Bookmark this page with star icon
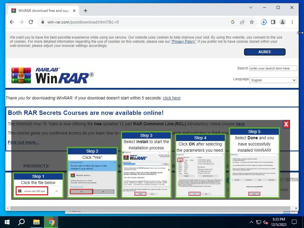304x228 pixels. [x=252, y=22]
